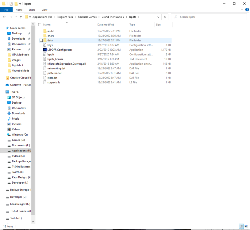
Task: Open the recent locations dropdown arrow
Action: pyautogui.click(x=16, y=17)
